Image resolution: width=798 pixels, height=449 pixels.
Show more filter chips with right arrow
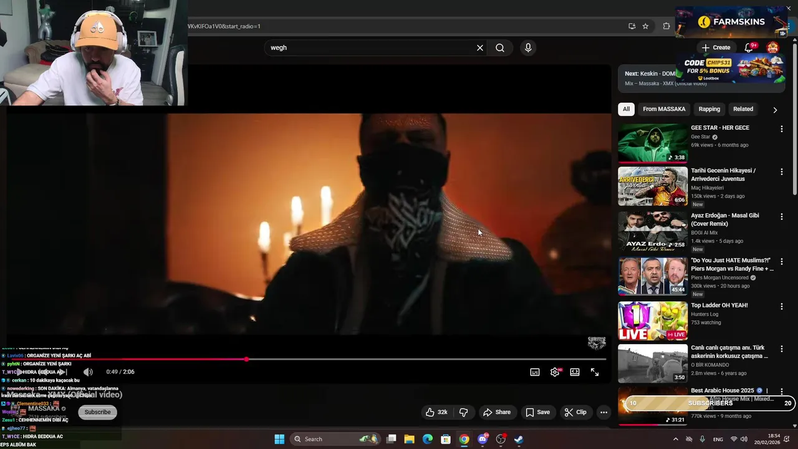pyautogui.click(x=775, y=110)
